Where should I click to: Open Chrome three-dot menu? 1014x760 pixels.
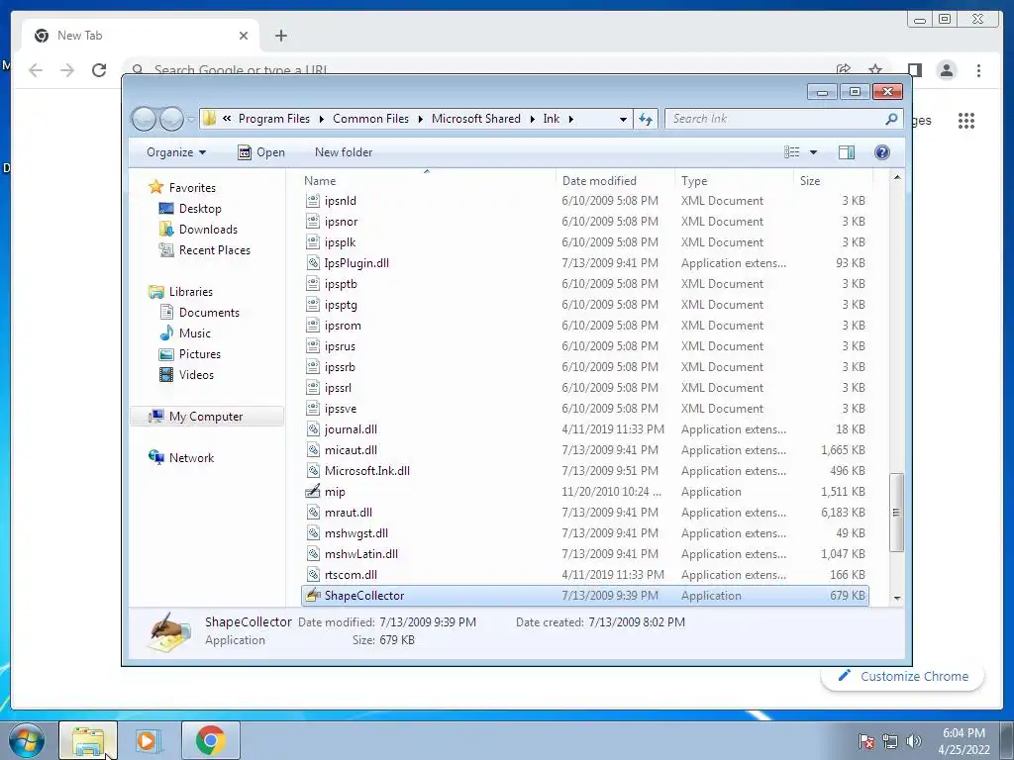tap(979, 70)
